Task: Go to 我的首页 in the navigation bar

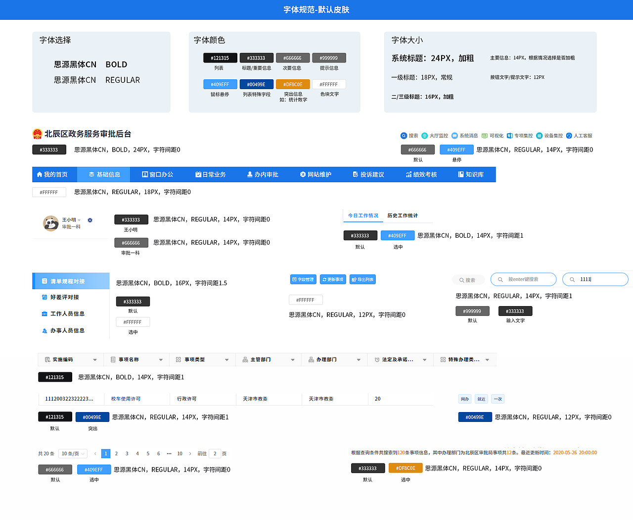Action: click(x=52, y=174)
